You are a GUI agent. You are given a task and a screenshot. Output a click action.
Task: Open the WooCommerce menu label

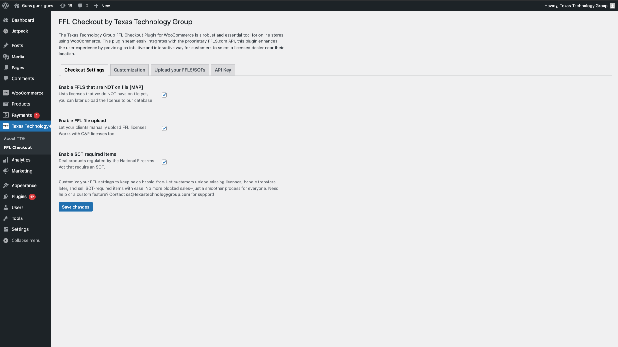[28, 93]
